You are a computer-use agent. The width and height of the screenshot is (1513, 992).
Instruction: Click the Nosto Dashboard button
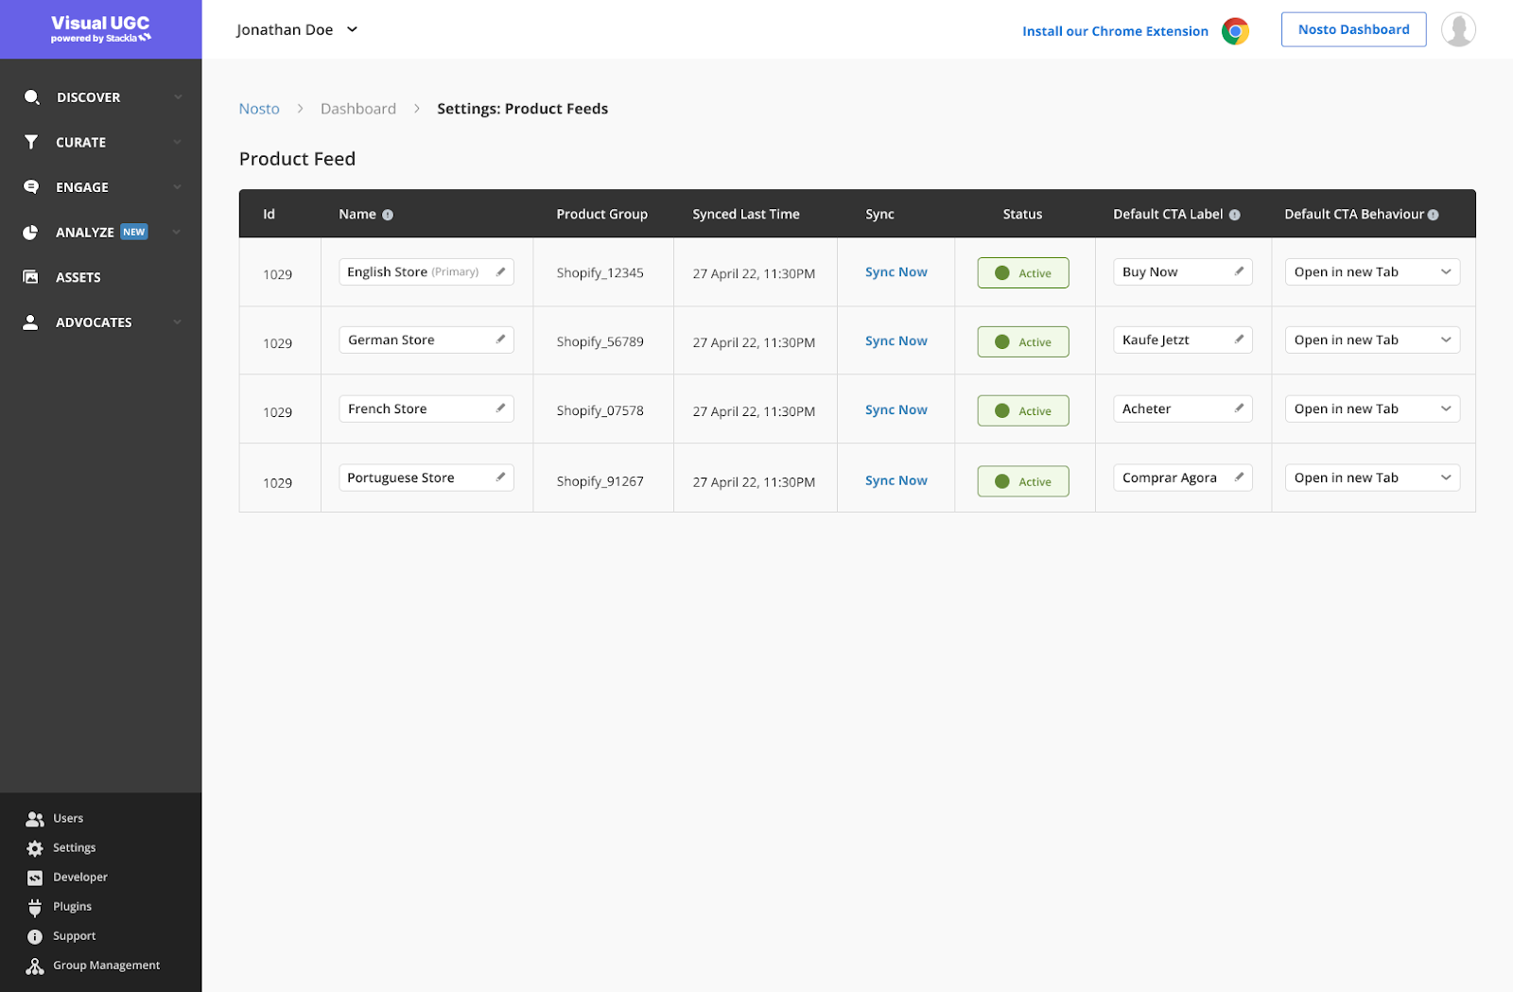(1353, 29)
